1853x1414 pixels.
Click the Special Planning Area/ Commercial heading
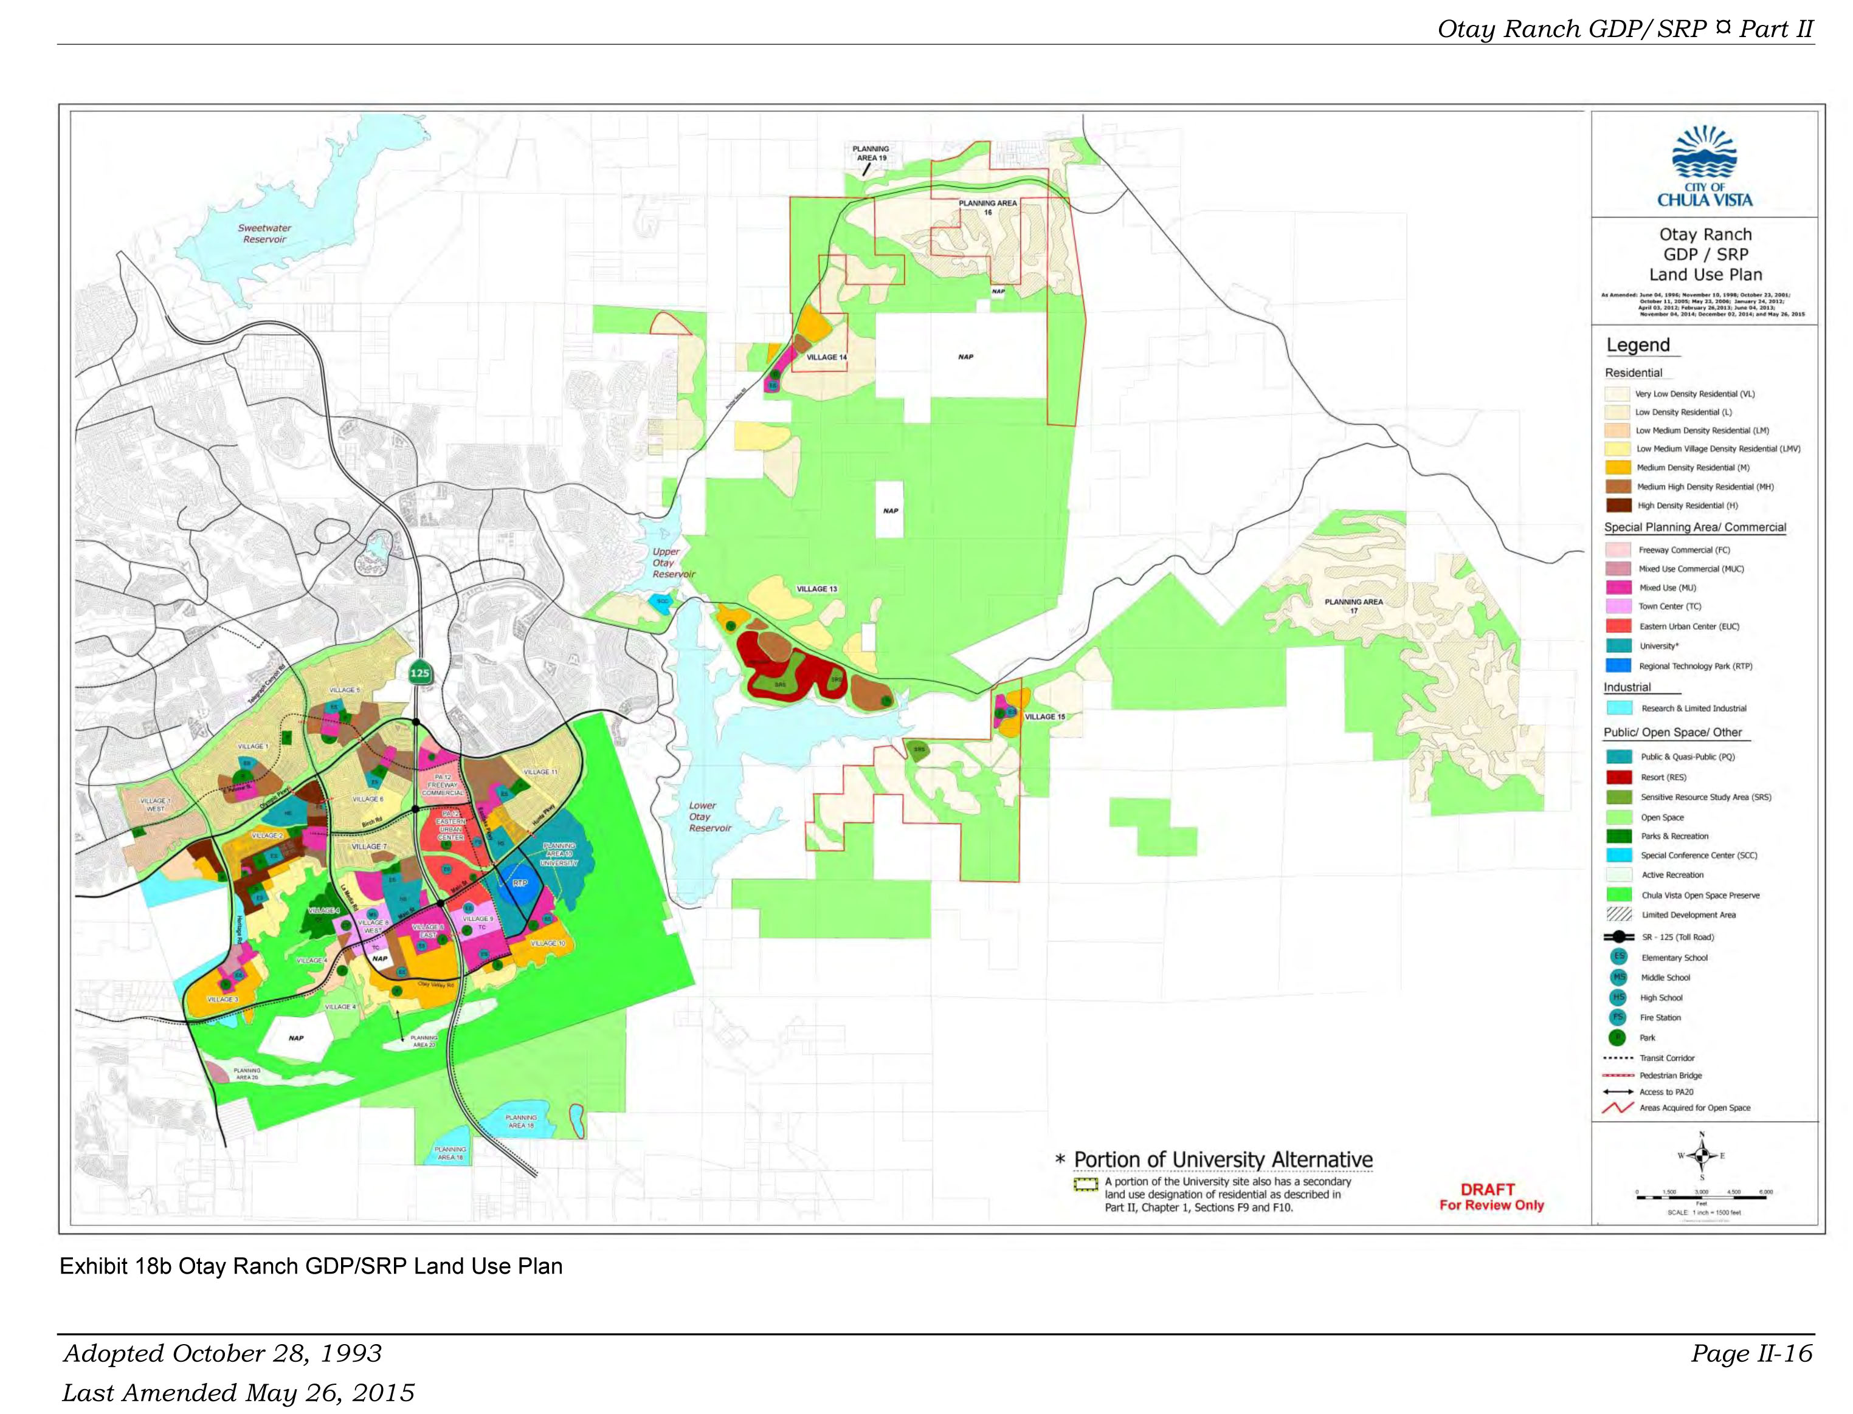click(x=1695, y=527)
